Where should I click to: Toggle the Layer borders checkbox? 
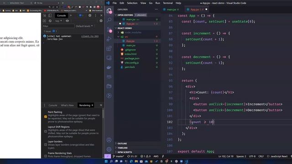(46, 144)
